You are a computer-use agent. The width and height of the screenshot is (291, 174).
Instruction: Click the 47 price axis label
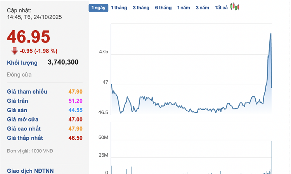(x=105, y=82)
